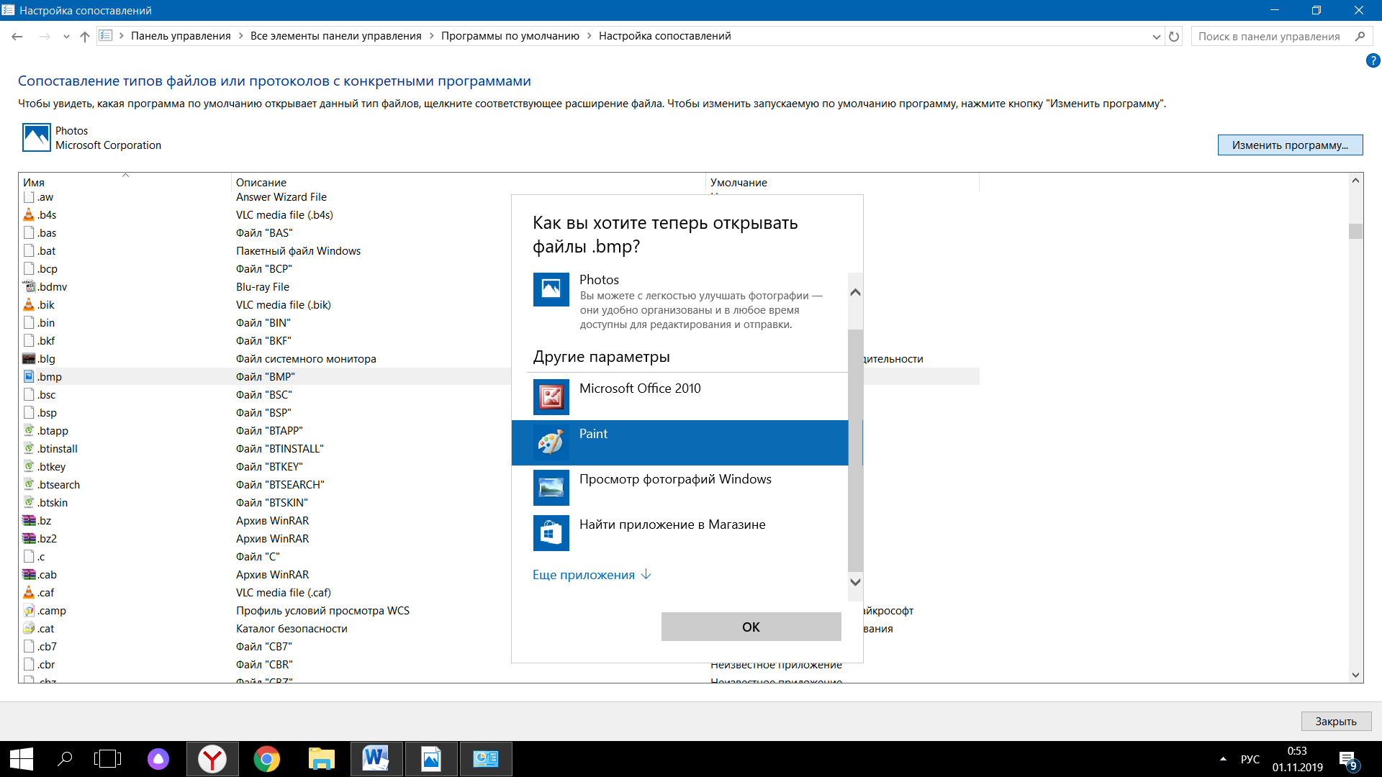Click 'Пакетный файл Windows' description
The width and height of the screenshot is (1382, 777).
[298, 250]
